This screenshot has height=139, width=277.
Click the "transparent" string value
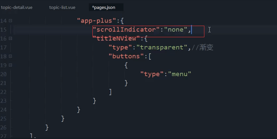162,47
